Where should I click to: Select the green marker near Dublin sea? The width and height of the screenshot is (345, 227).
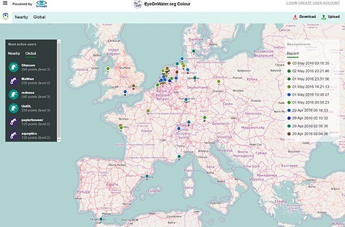(108, 68)
